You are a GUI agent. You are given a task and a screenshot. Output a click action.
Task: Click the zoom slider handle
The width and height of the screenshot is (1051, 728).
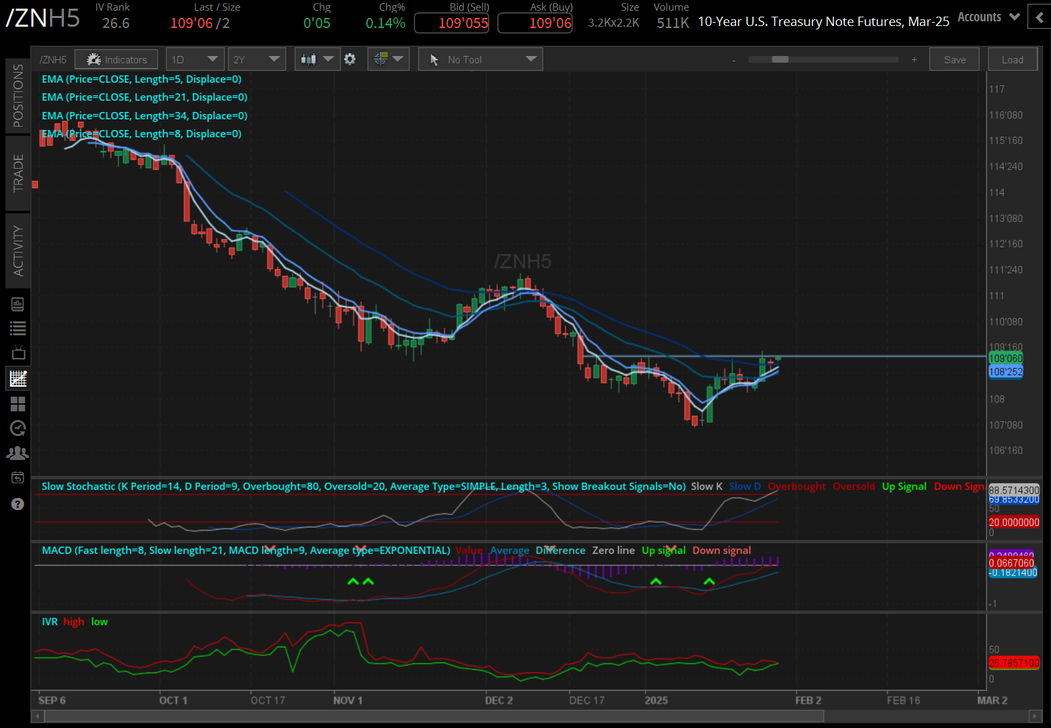click(x=780, y=59)
